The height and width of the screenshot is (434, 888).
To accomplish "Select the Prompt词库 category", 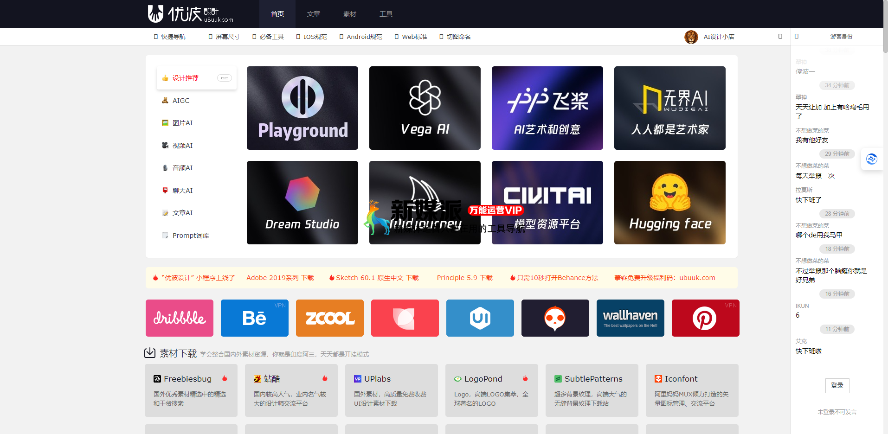I will click(197, 236).
